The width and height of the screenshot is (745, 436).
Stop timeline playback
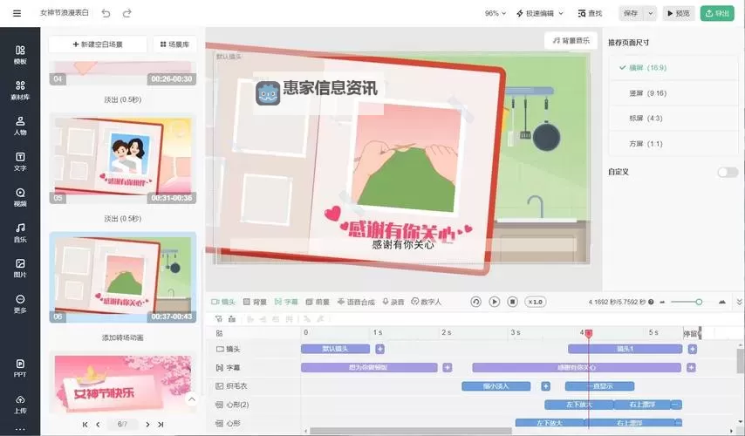tap(512, 302)
